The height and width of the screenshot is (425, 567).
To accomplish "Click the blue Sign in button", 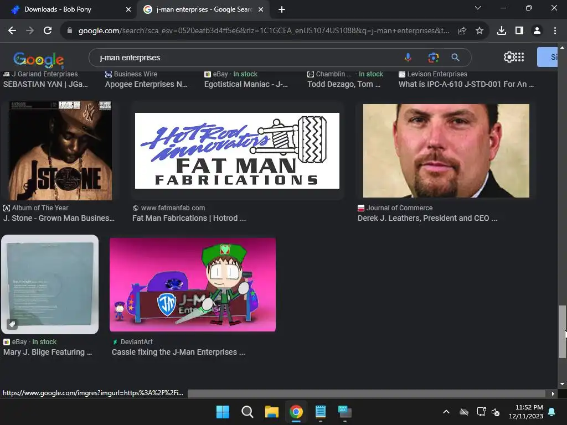I will click(x=548, y=57).
